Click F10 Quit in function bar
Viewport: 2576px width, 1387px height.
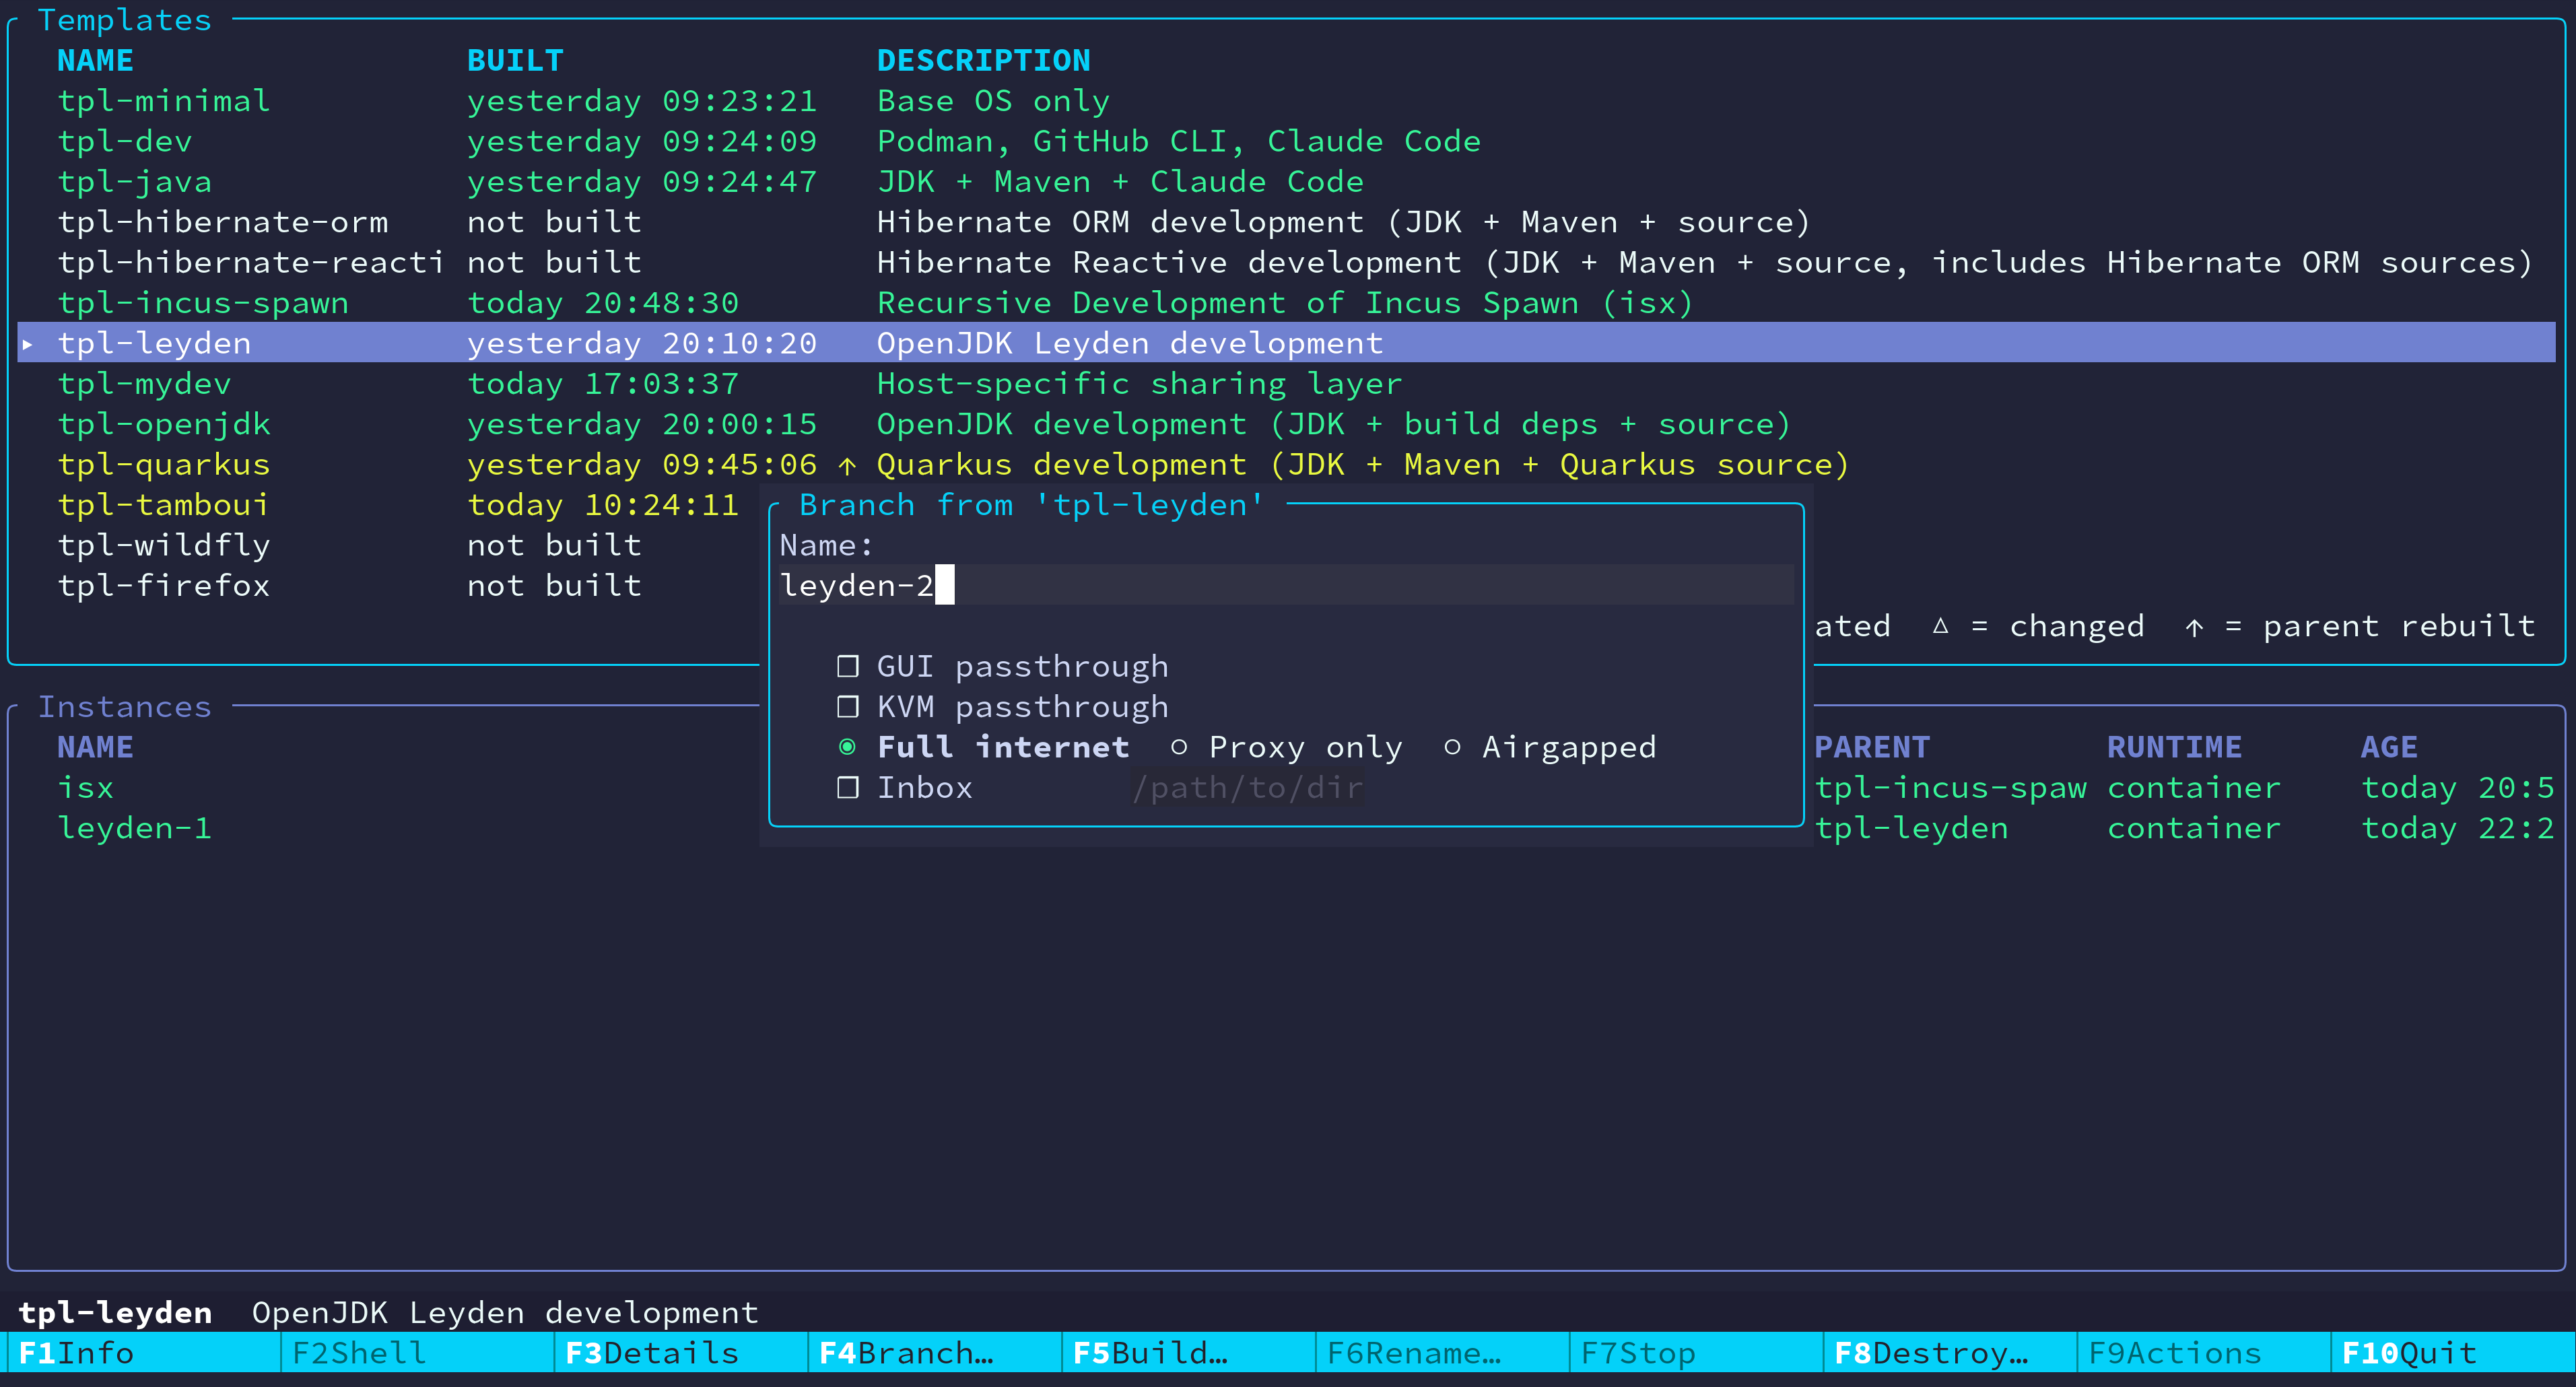[2453, 1353]
